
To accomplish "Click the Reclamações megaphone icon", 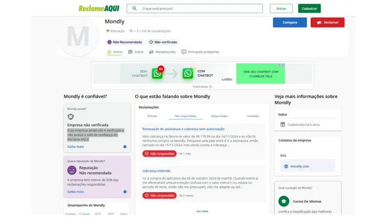I will (151, 52).
